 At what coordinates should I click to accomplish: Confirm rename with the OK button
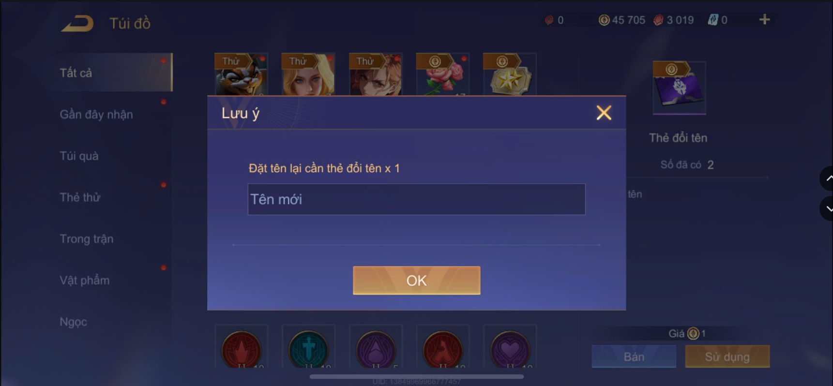416,280
